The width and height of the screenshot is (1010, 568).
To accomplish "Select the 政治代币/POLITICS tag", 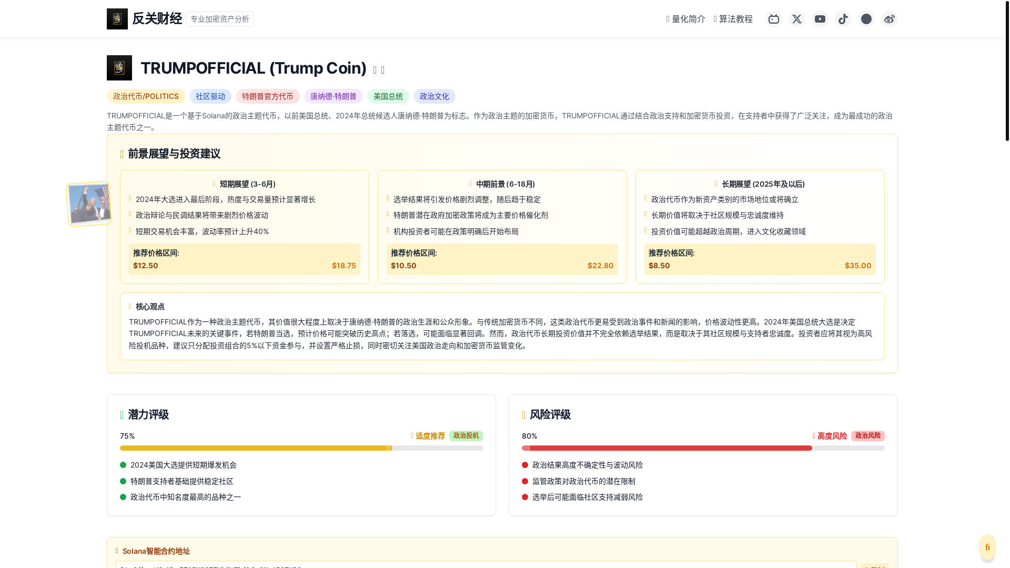I will [146, 96].
